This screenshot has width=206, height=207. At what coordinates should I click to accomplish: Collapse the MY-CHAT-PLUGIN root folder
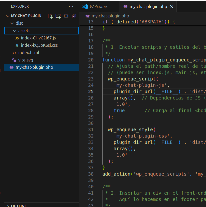(8, 16)
